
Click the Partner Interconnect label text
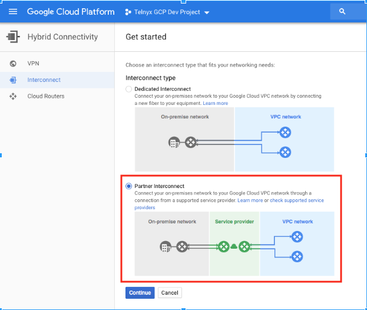(159, 186)
